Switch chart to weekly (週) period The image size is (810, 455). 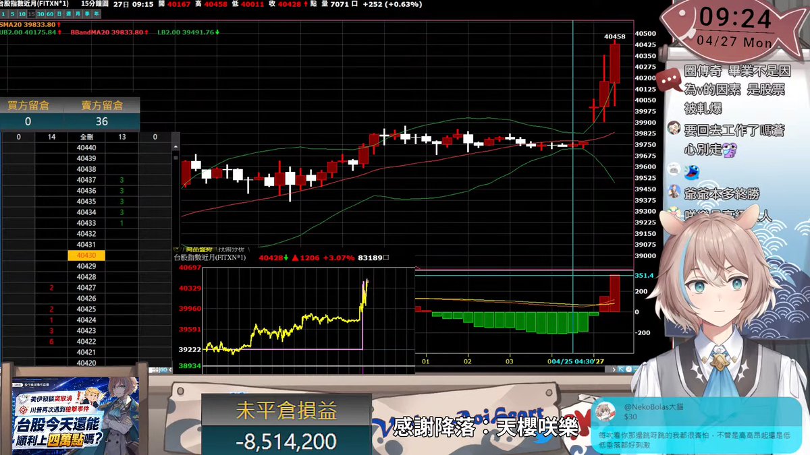[68, 14]
